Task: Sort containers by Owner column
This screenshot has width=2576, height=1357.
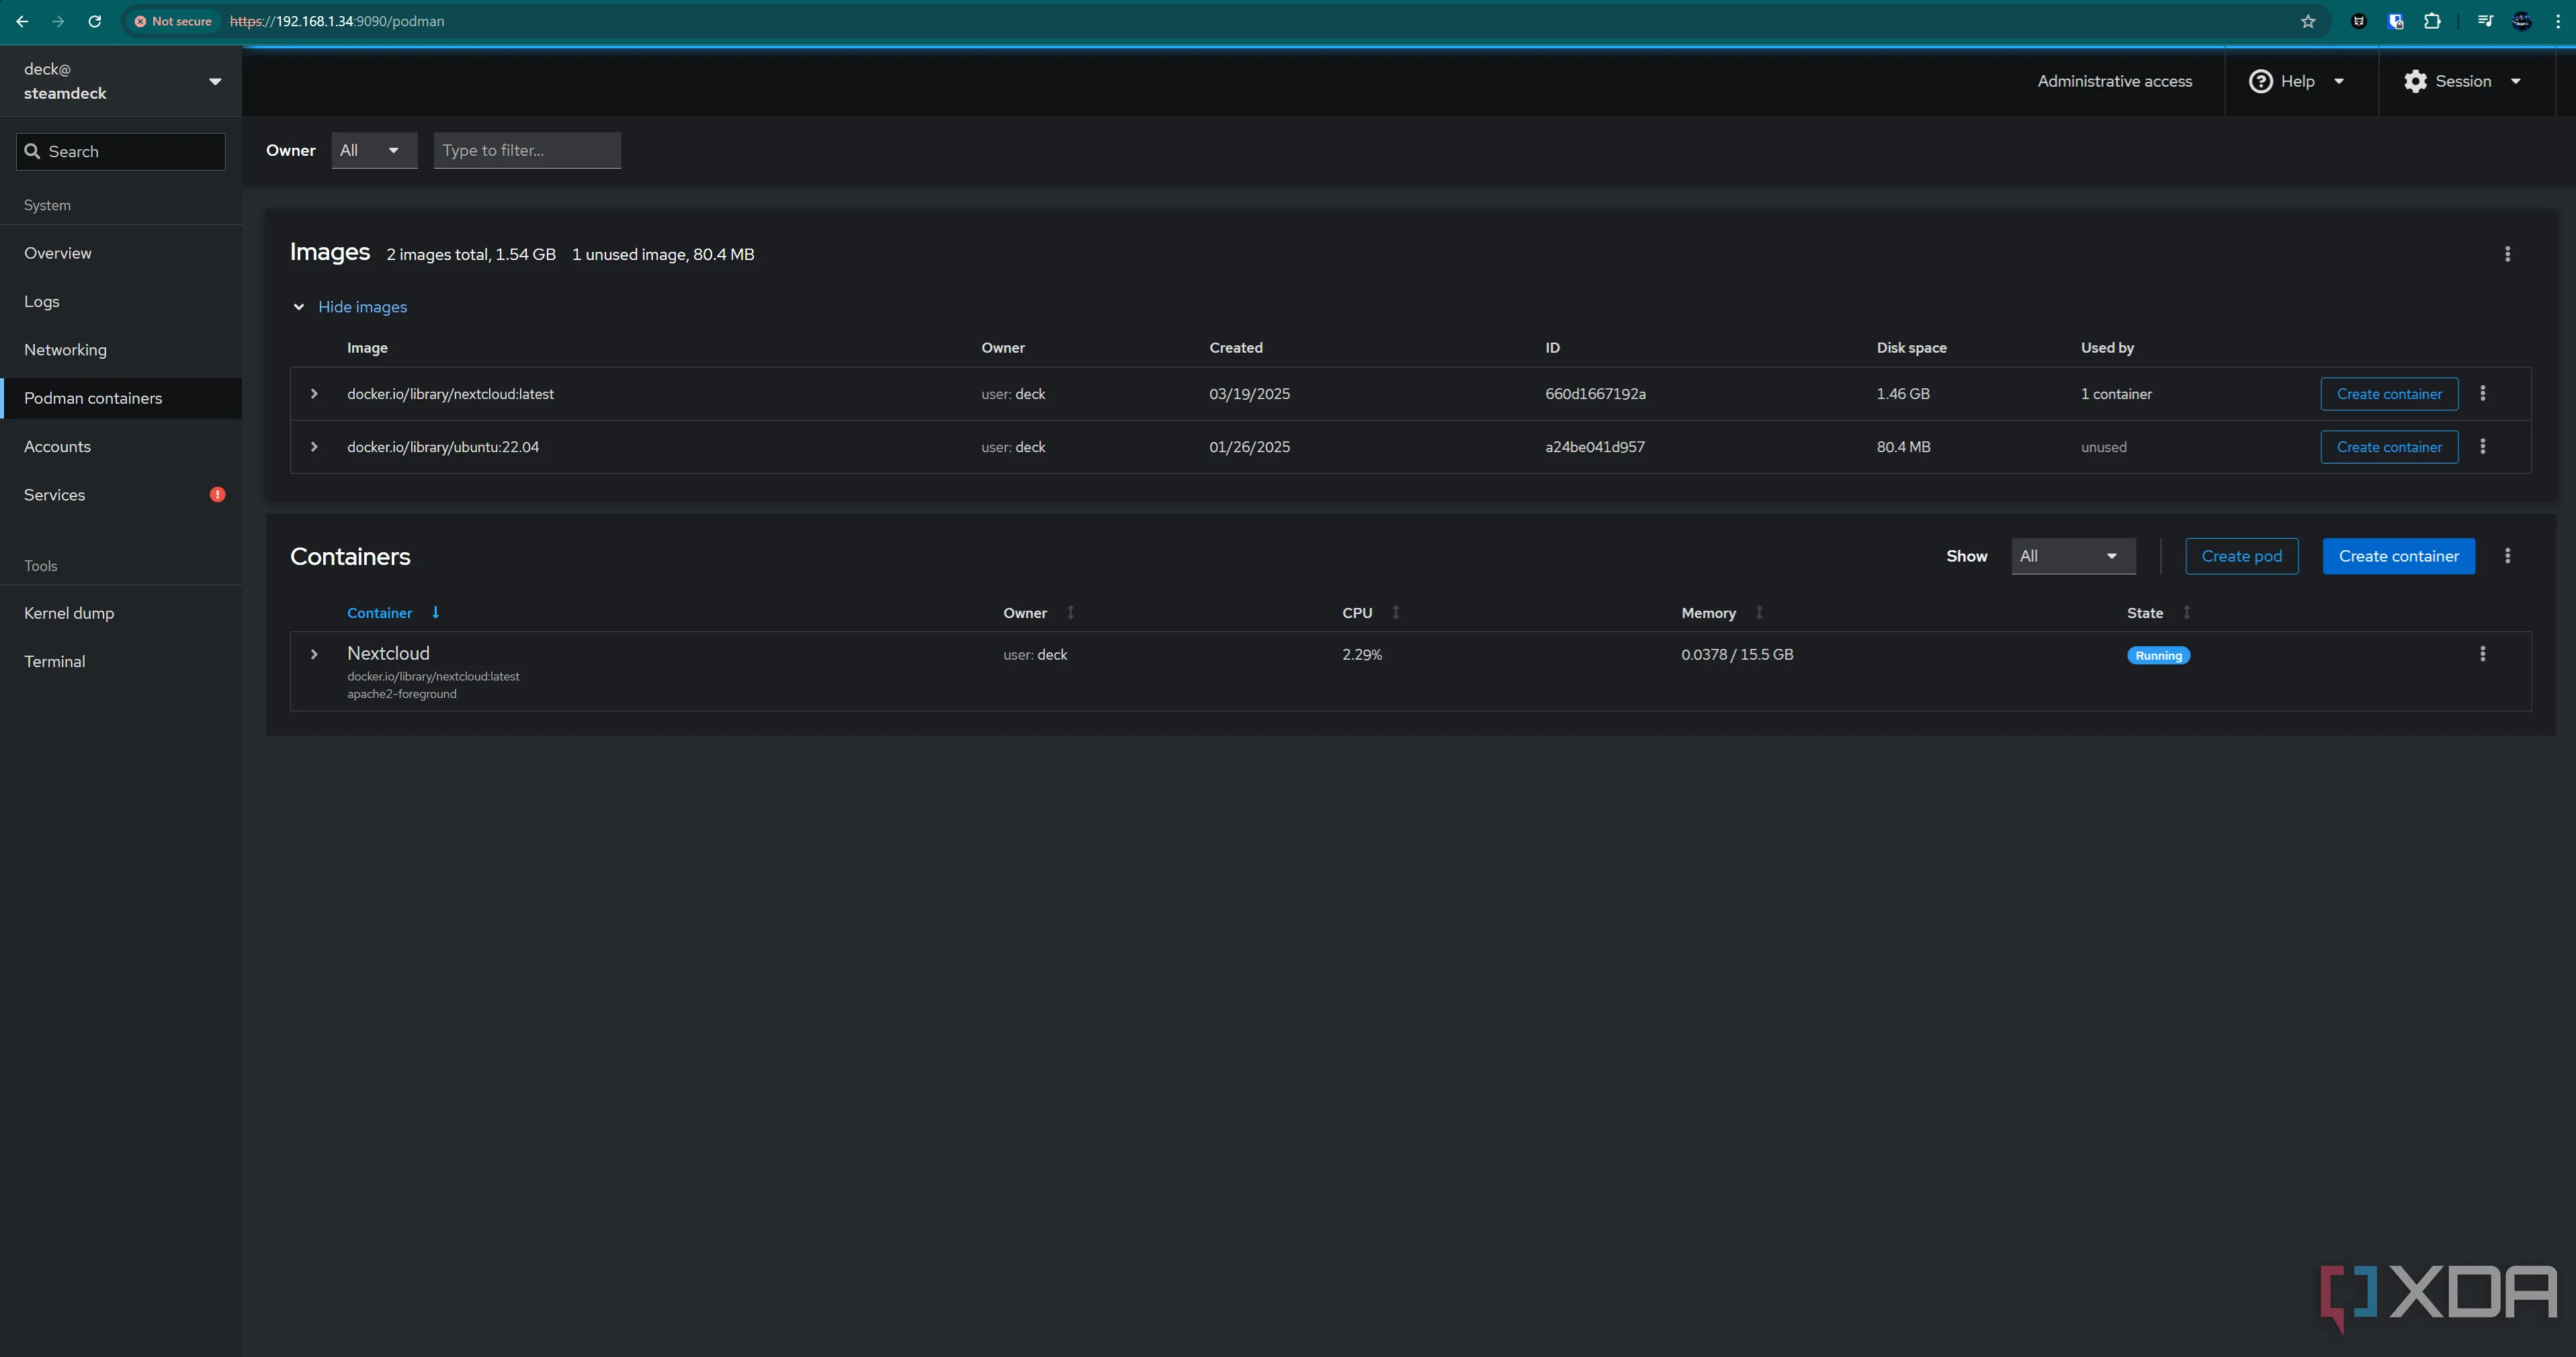Action: pyautogui.click(x=1070, y=613)
